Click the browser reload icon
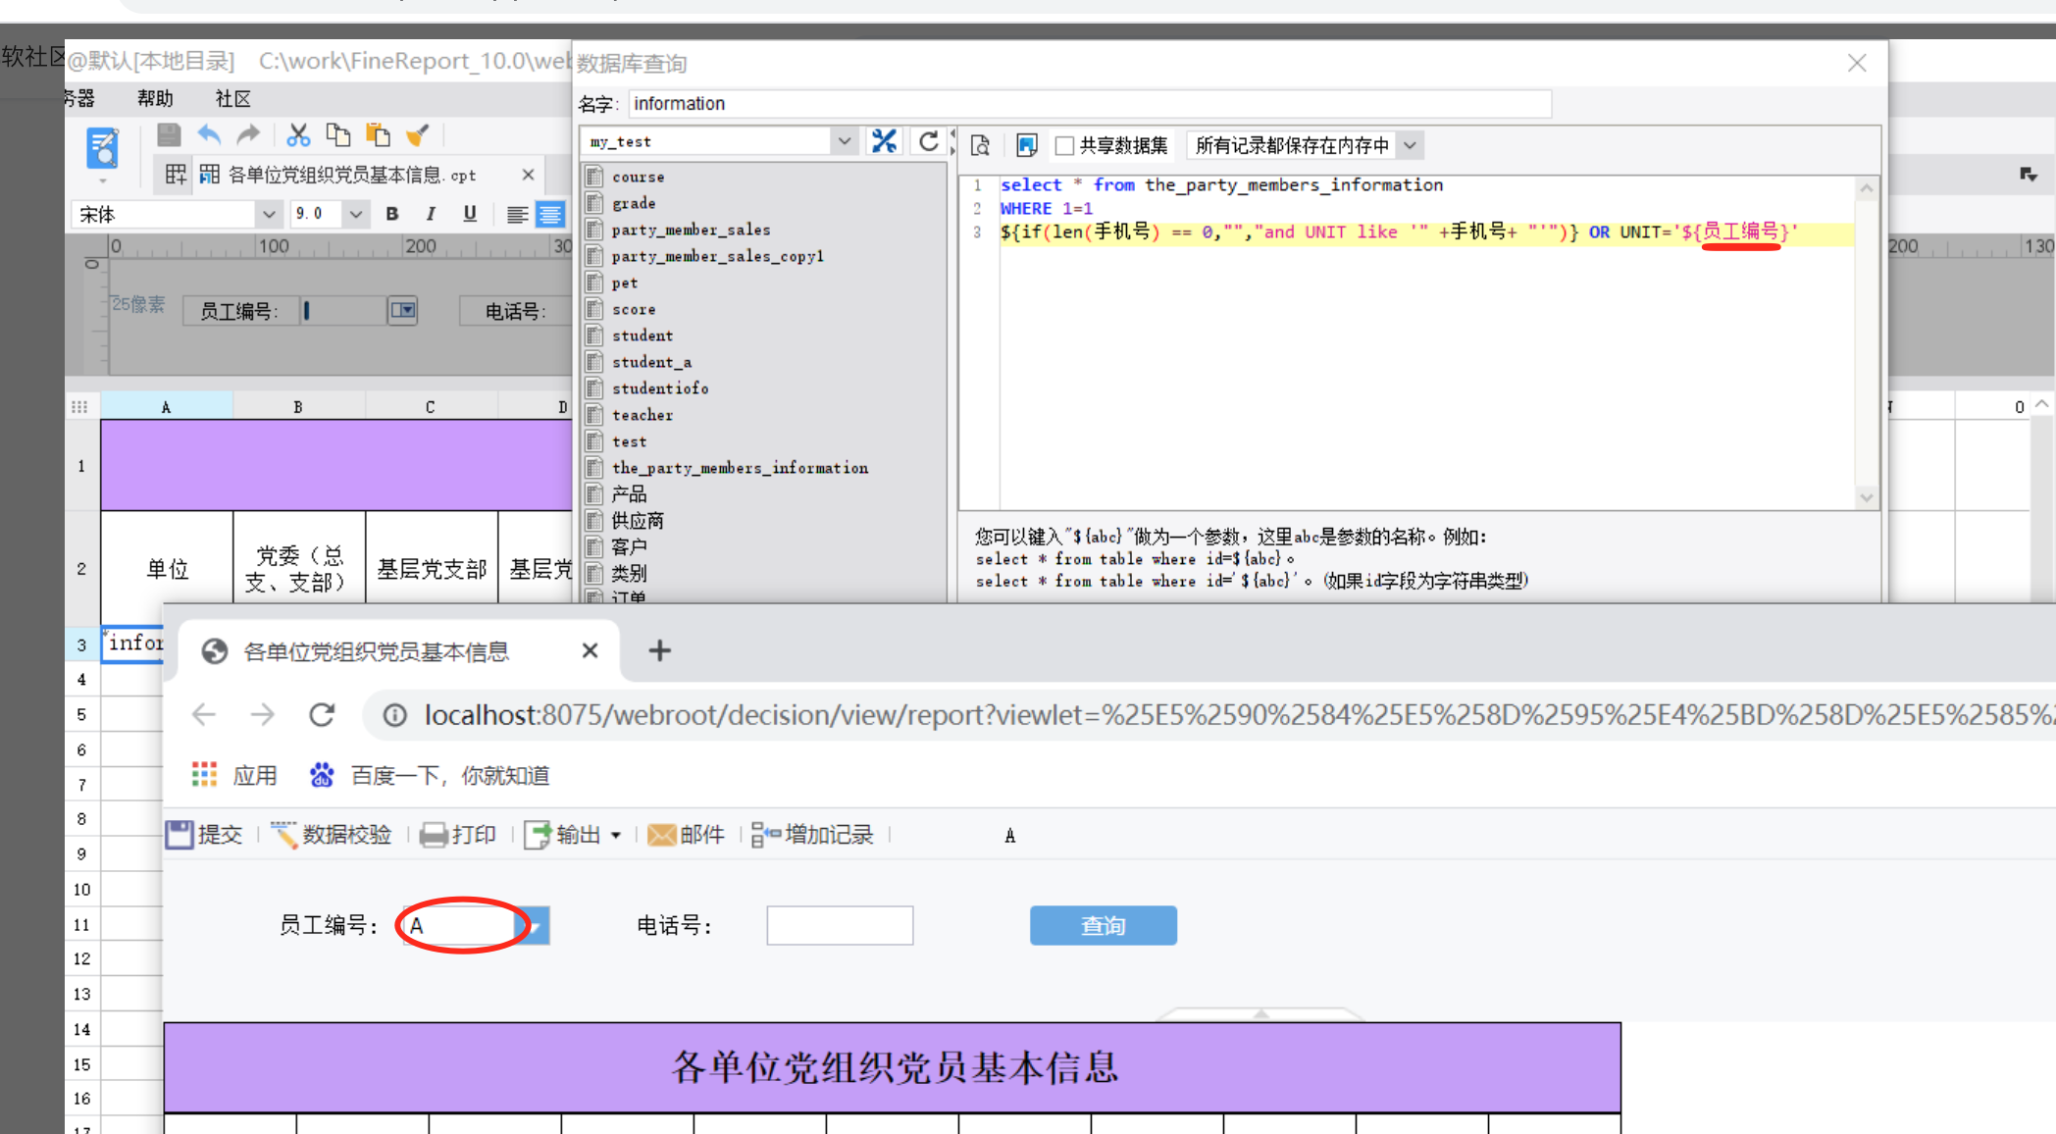The height and width of the screenshot is (1134, 2056). click(x=322, y=715)
